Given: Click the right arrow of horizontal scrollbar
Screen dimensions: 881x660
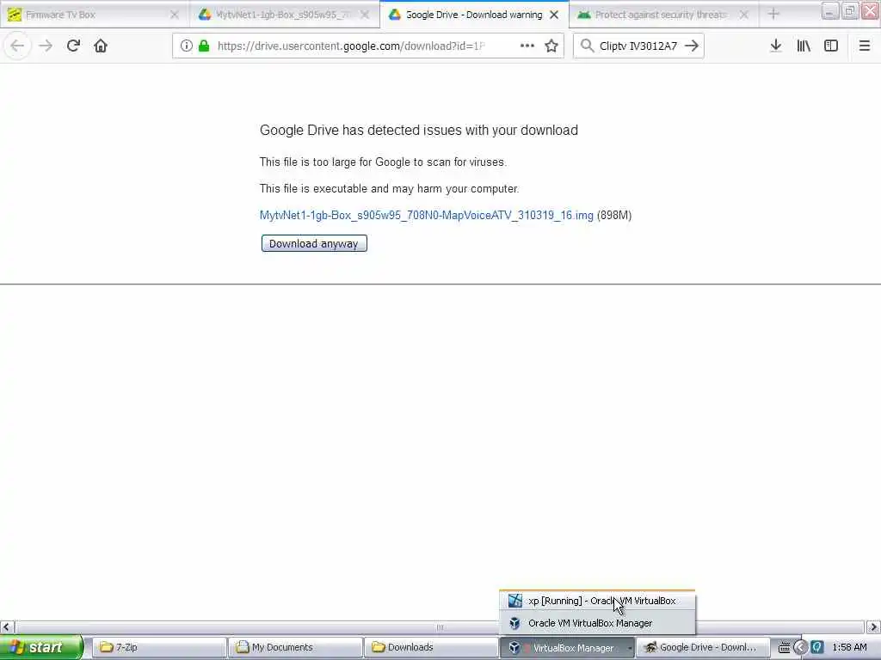Looking at the screenshot, I should click(873, 626).
